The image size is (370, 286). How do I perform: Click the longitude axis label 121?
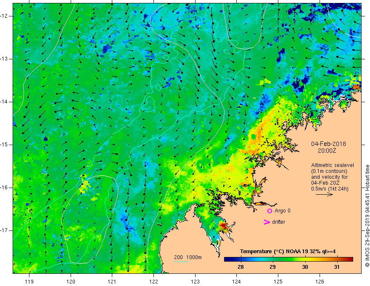[112, 281]
